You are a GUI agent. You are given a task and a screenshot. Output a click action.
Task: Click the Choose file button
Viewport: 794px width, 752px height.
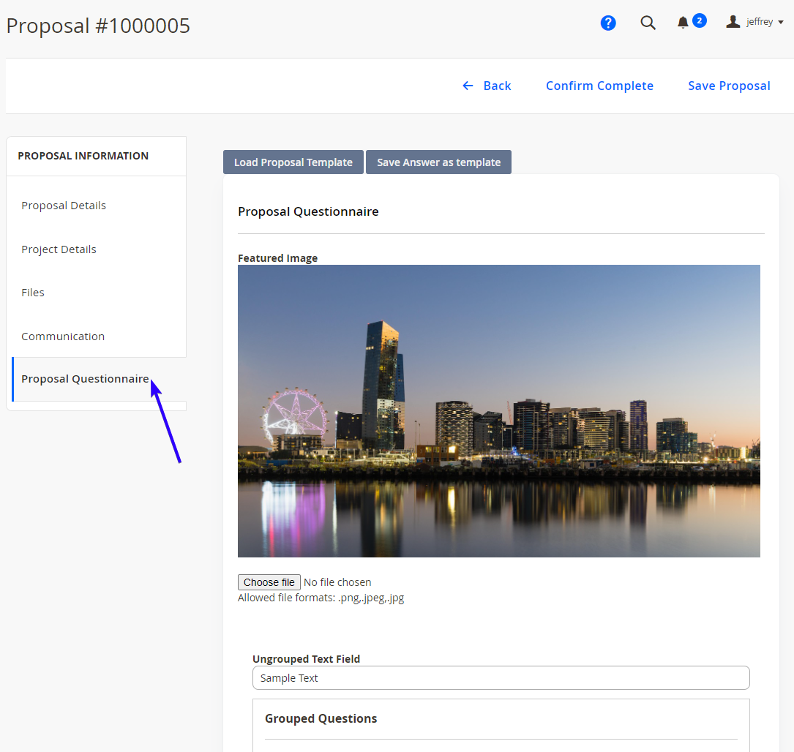(269, 582)
